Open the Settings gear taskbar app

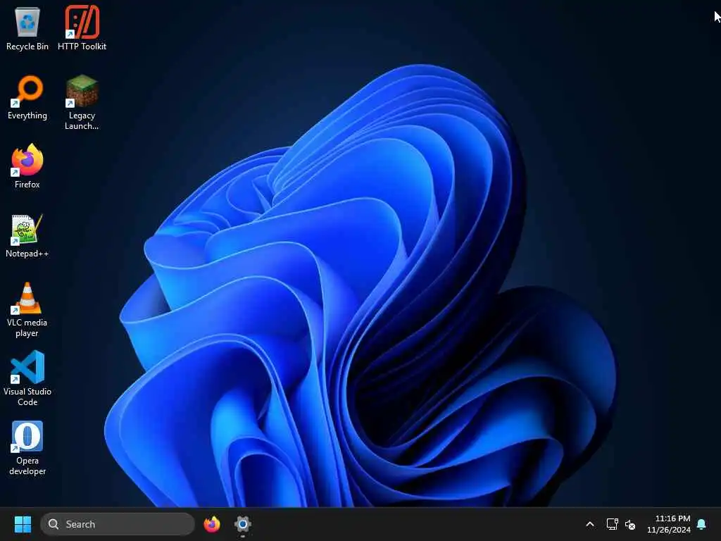(243, 524)
